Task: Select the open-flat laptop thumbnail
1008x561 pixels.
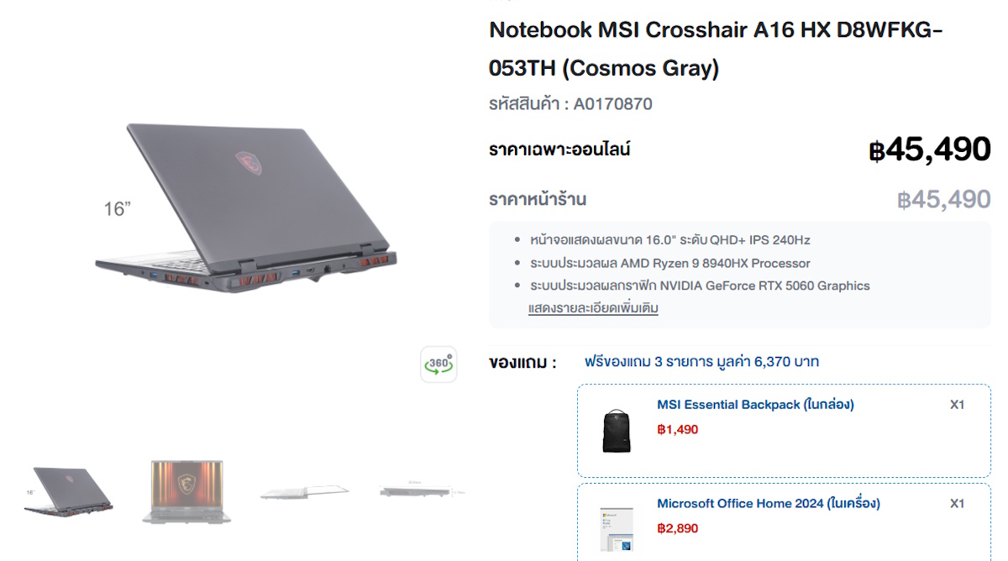Action: pyautogui.click(x=304, y=491)
